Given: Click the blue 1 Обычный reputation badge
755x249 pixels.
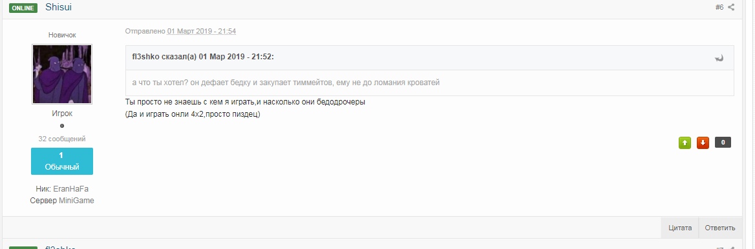Looking at the screenshot, I should [62, 161].
